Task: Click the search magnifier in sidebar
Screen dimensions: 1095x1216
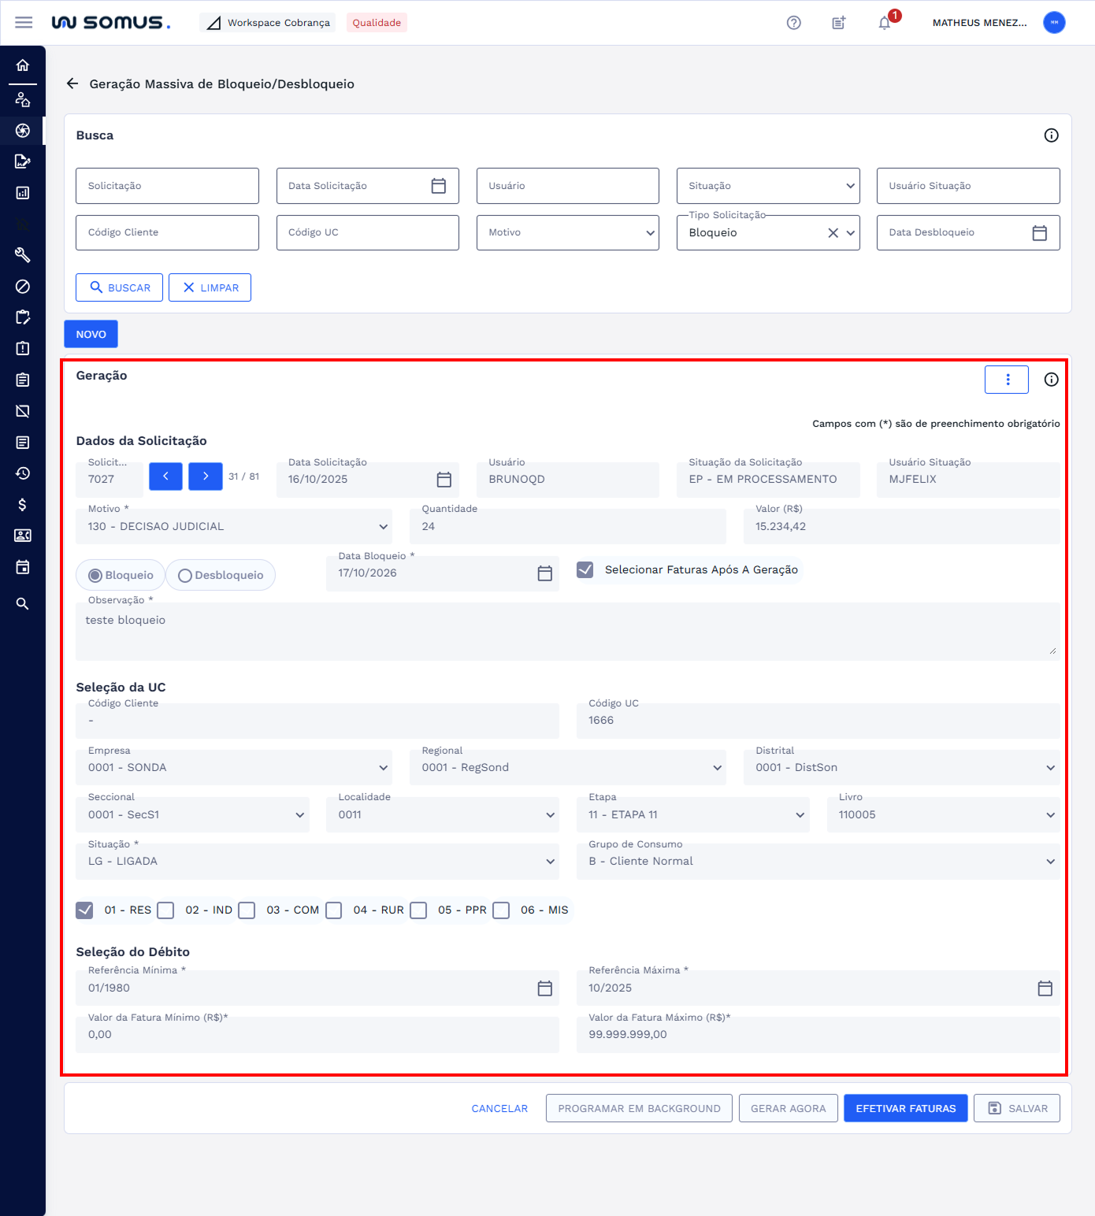Action: (x=23, y=604)
